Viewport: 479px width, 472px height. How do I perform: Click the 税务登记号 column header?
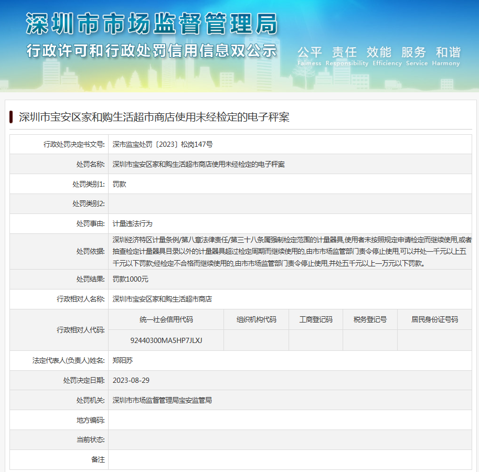pyautogui.click(x=370, y=320)
